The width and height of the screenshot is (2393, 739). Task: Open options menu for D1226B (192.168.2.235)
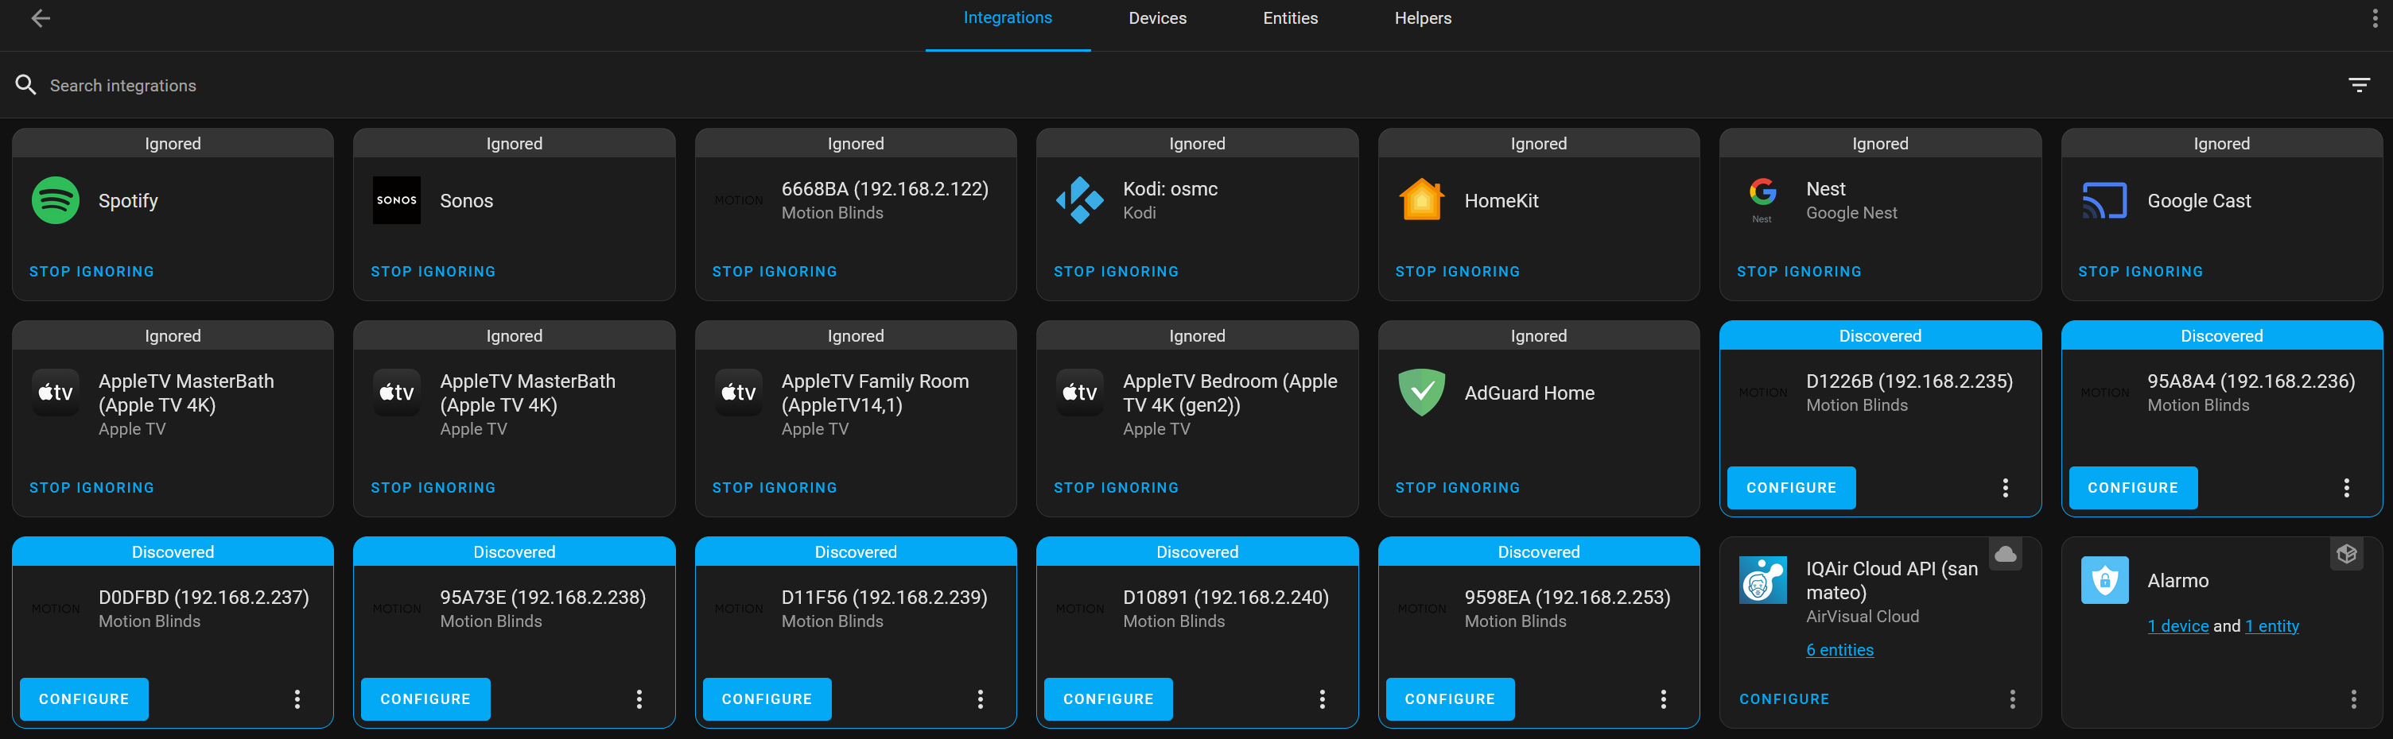(2005, 489)
